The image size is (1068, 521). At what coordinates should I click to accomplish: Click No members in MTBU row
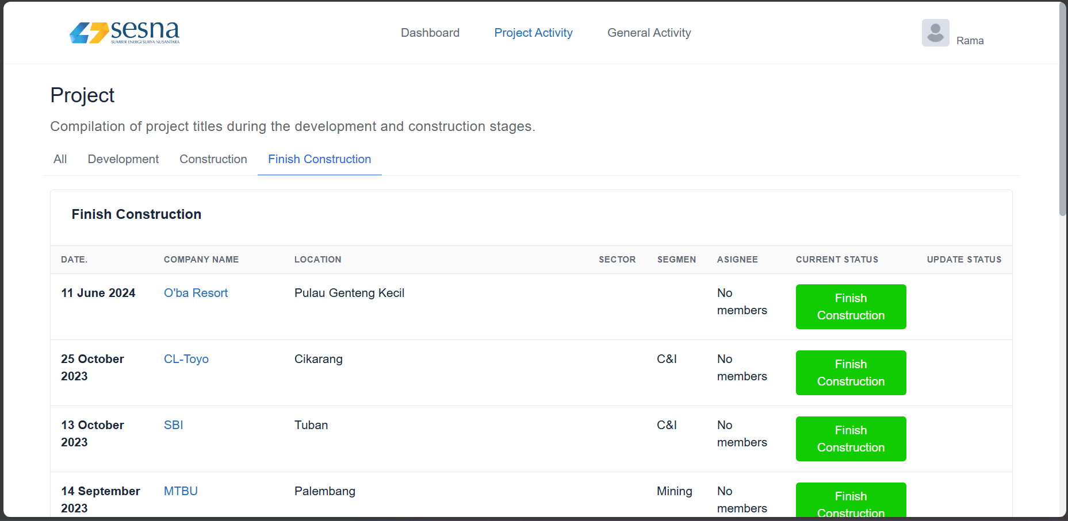tap(742, 500)
